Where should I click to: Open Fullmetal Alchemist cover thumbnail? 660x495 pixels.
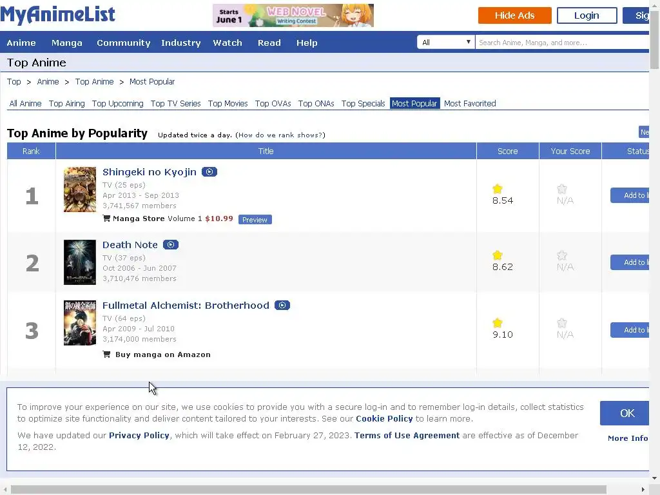click(80, 323)
